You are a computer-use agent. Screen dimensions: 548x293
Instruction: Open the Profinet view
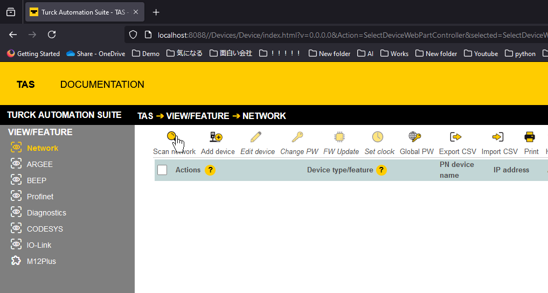point(40,197)
